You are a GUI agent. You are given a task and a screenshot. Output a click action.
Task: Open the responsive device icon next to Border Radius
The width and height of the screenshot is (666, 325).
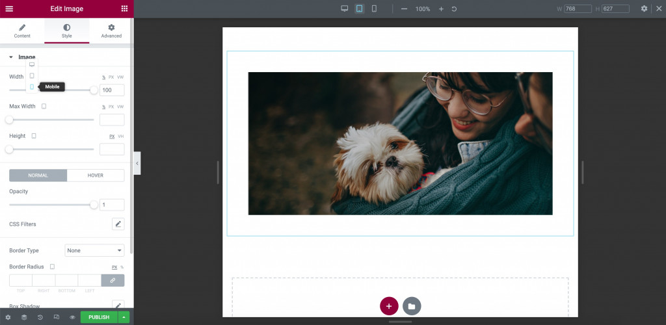coord(52,266)
